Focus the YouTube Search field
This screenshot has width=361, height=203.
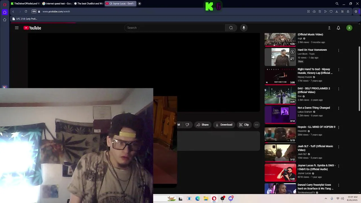coord(175,28)
